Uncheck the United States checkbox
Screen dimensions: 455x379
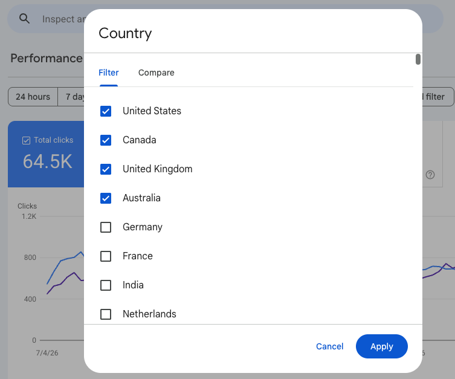pos(106,111)
